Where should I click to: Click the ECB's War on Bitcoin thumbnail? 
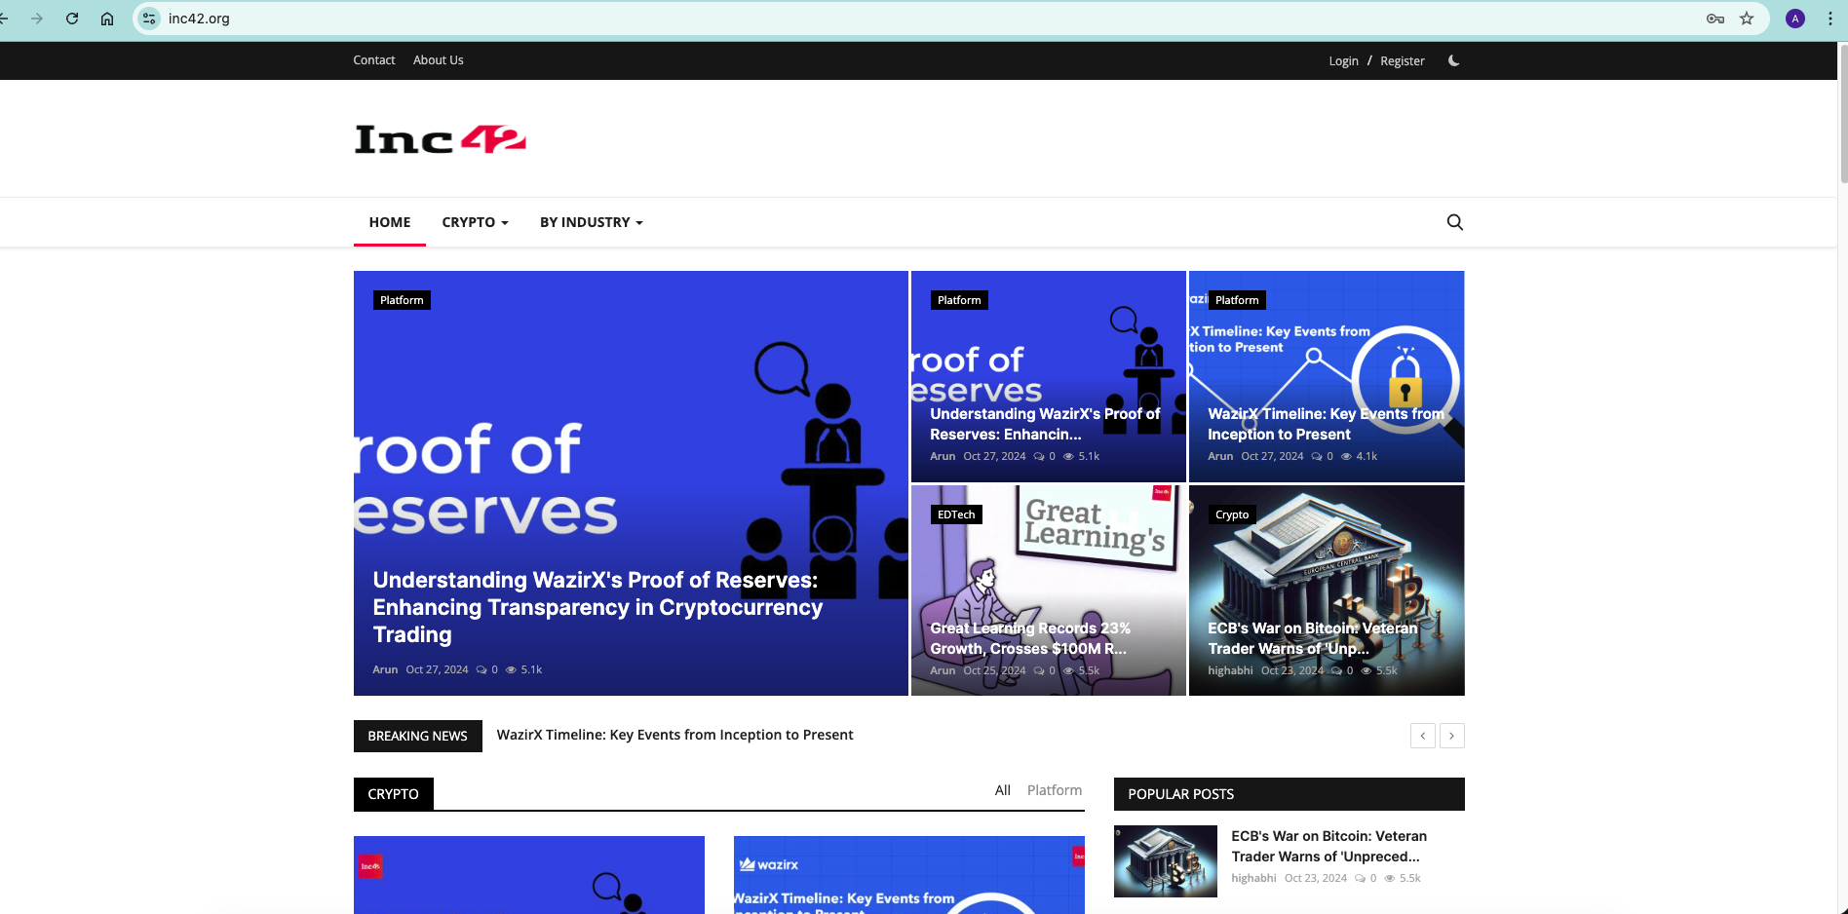point(1165,860)
